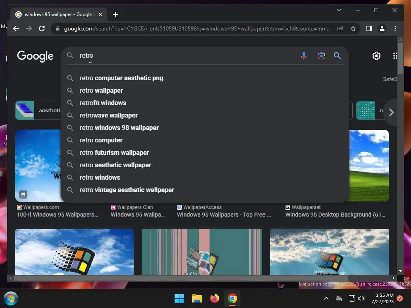
Task: Click the vertical scrollbar thumb
Action: point(400,59)
